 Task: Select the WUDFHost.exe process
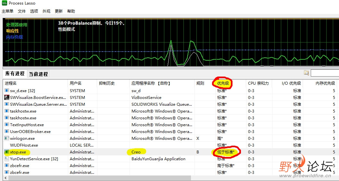coord(24,145)
